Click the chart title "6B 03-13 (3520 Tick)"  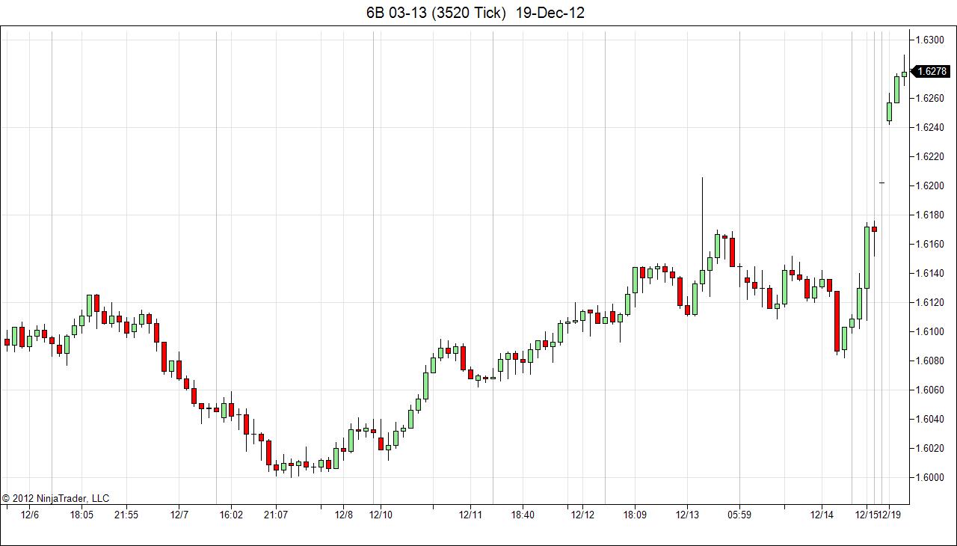435,13
